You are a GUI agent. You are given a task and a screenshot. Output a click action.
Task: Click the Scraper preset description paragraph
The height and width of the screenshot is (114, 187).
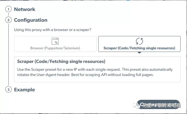[95, 72]
